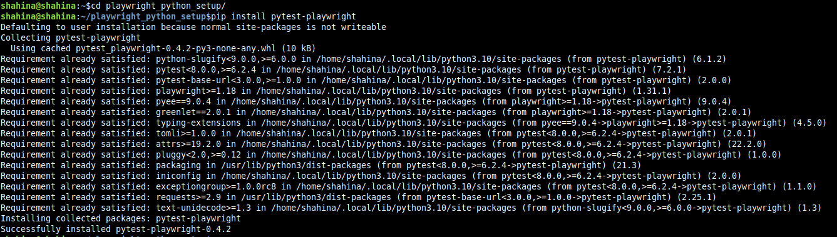Click the attrs>=19.2.0 requirement text
Viewport: 837px width, 237px height.
[188, 143]
